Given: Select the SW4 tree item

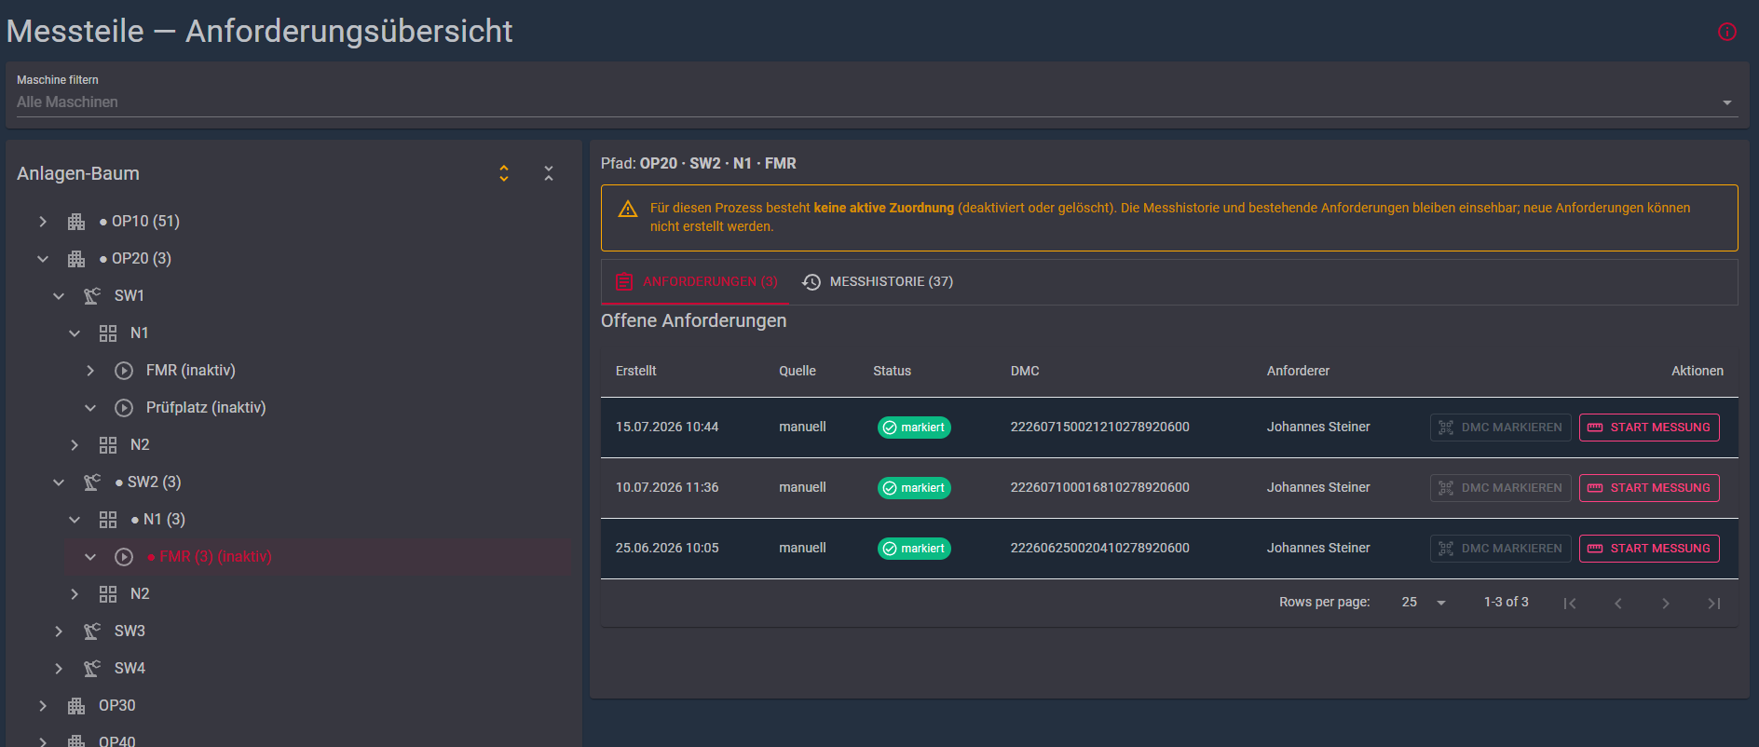Looking at the screenshot, I should 130,669.
